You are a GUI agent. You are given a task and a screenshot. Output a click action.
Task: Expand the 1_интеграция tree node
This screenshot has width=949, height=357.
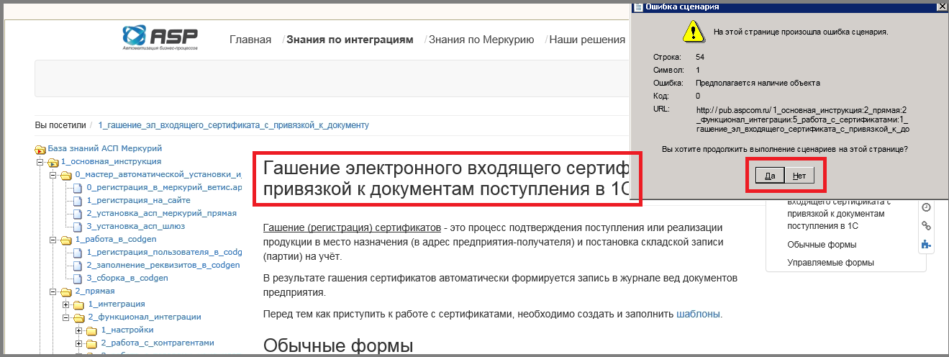point(65,304)
